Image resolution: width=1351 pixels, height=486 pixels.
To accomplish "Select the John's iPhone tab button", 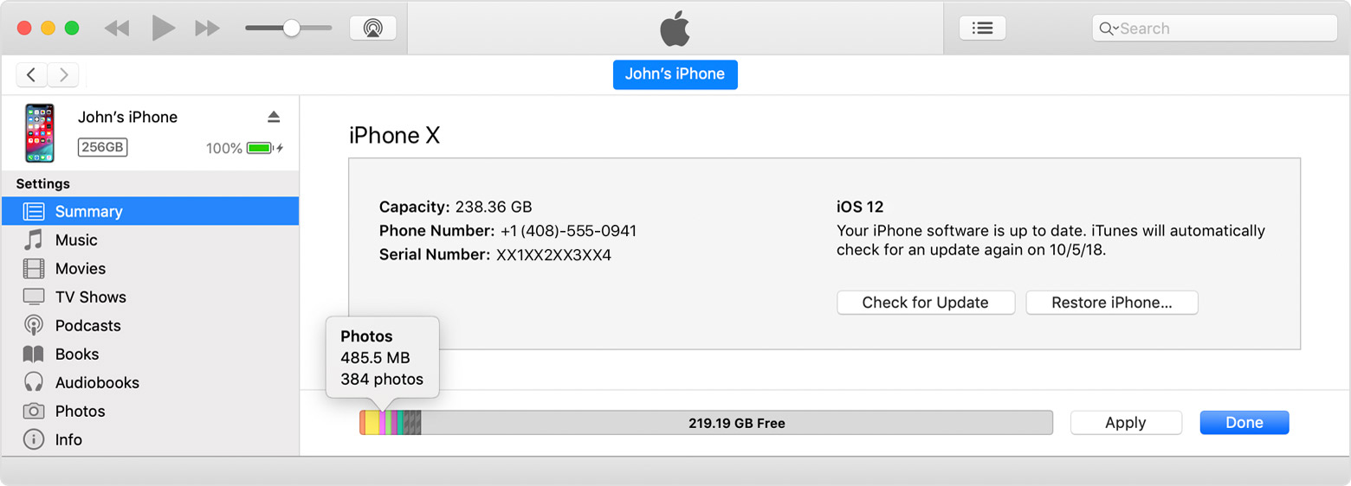I will tap(675, 74).
